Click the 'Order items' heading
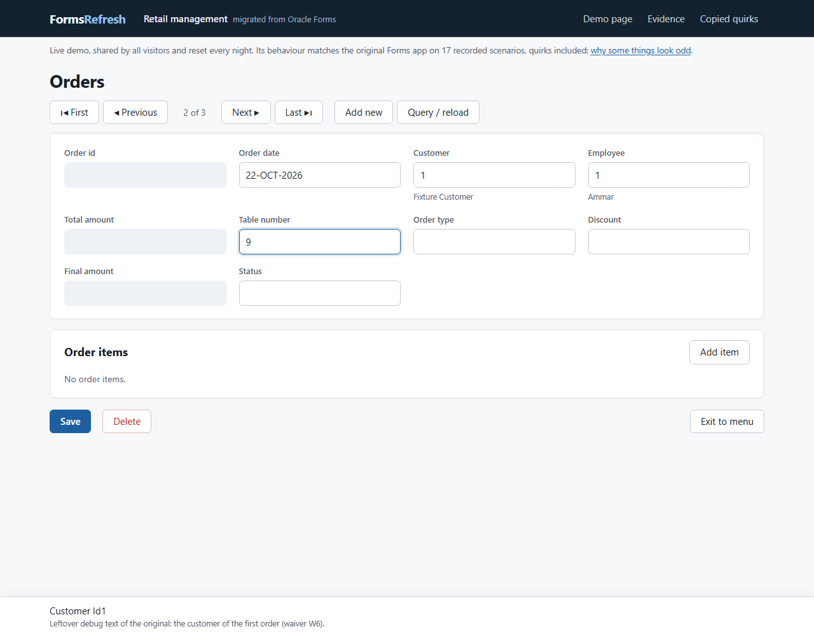This screenshot has height=636, width=814. 96,352
